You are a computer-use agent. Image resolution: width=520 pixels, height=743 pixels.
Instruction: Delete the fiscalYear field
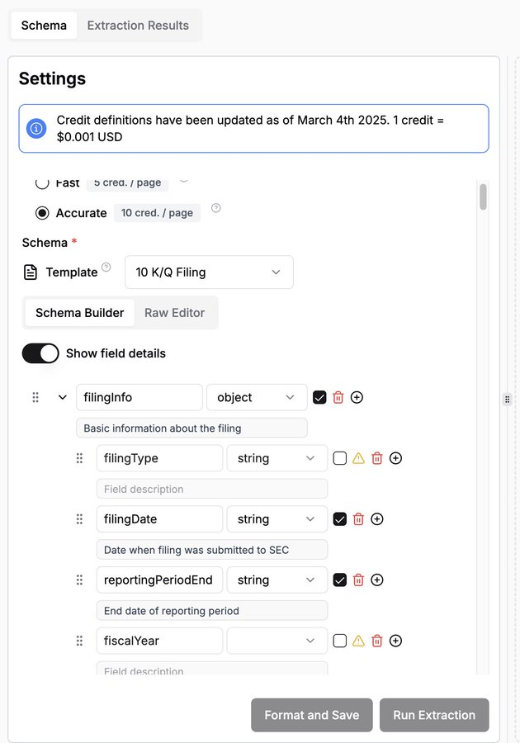click(x=377, y=641)
